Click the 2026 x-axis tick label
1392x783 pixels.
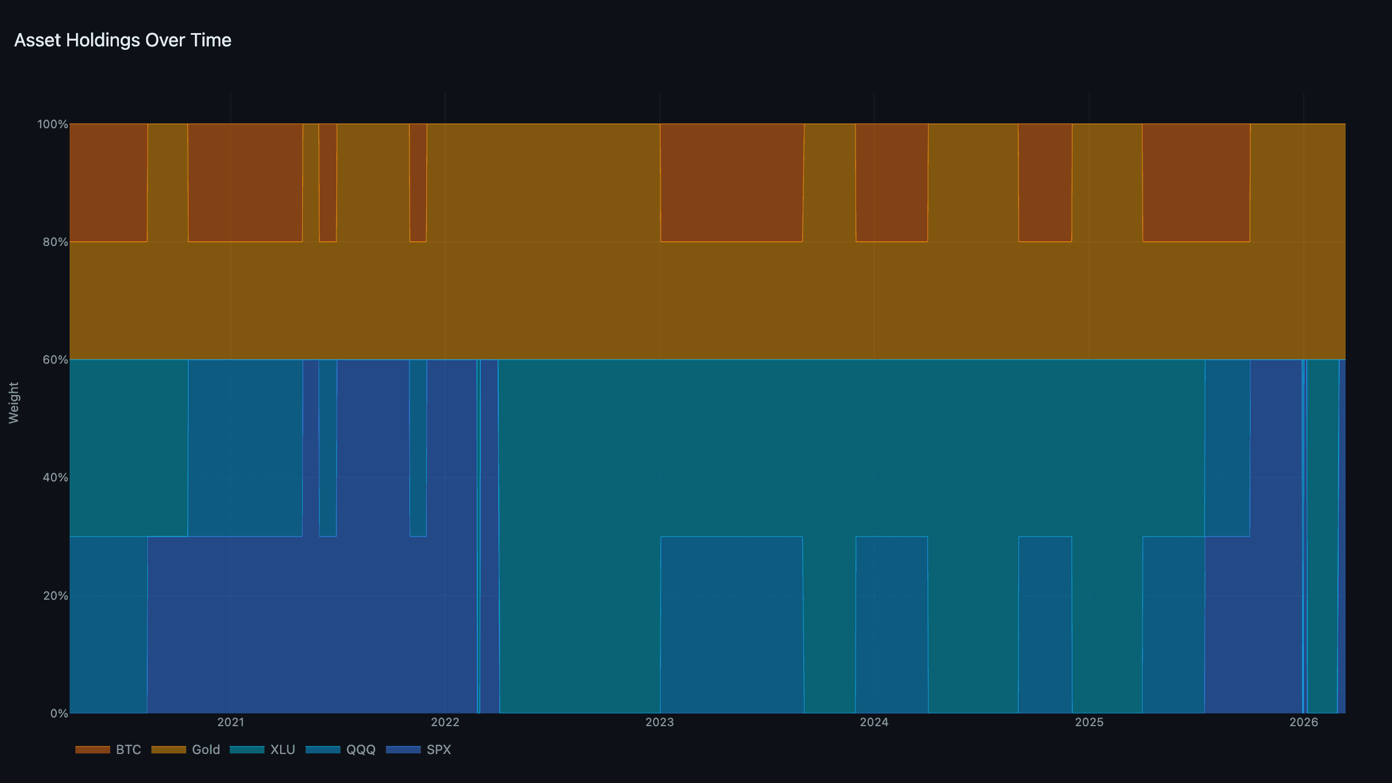(1303, 722)
